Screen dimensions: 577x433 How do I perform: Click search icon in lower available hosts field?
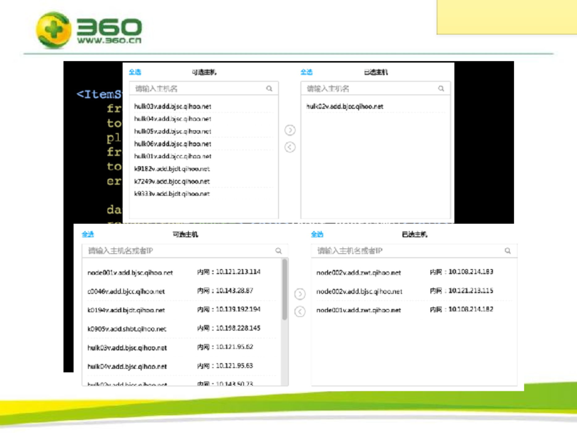coord(278,251)
